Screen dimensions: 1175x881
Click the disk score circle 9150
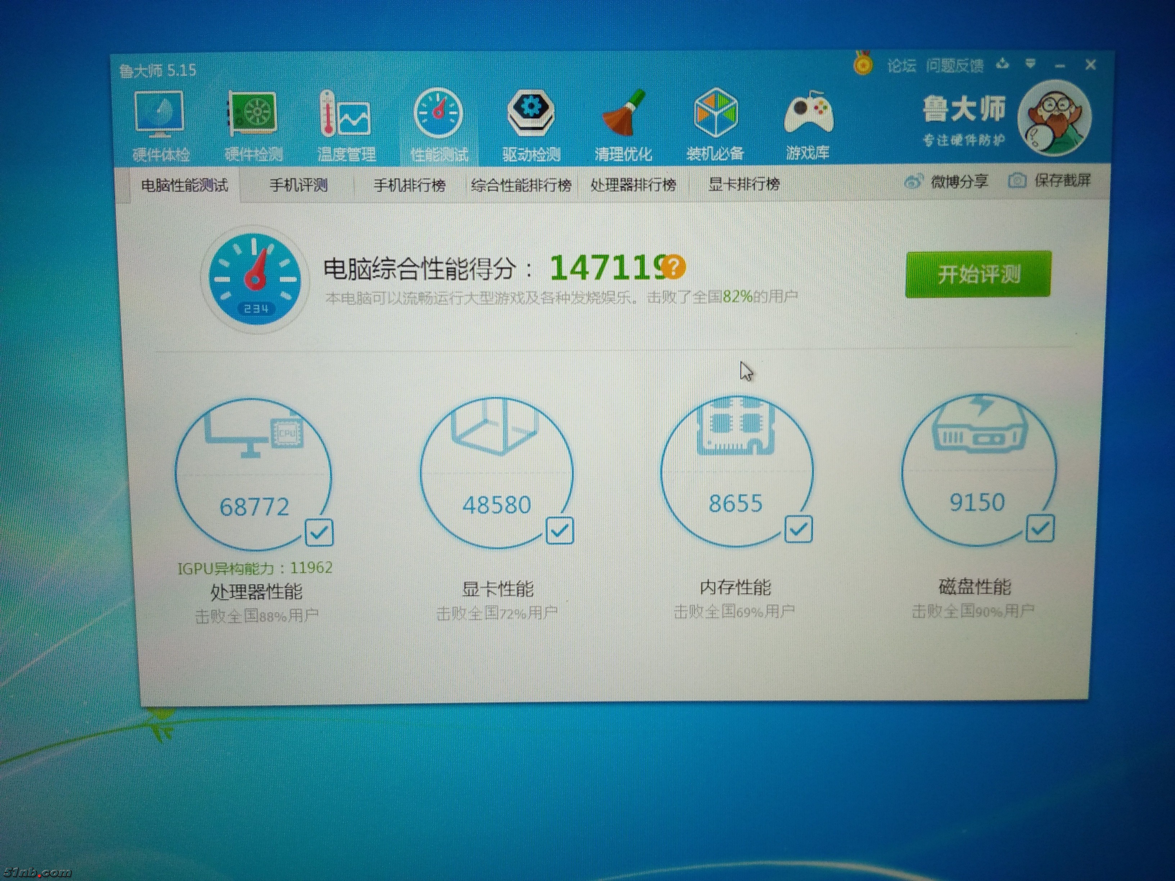978,470
